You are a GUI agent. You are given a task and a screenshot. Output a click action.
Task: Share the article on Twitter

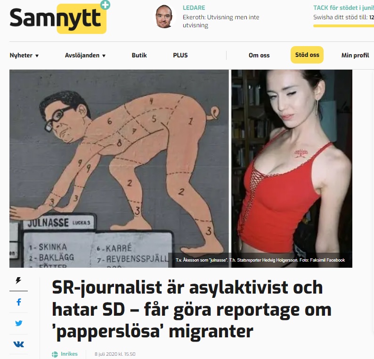18,323
